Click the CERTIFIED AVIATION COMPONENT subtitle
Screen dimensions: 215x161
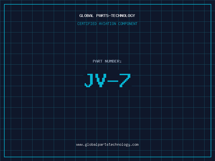[x=107, y=24]
